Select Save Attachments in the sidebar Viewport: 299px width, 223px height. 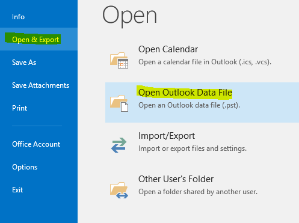point(40,85)
